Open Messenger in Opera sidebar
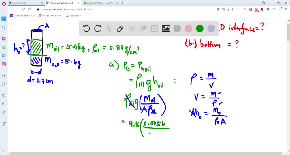Screen dimensions: 290x155 [4, 39]
